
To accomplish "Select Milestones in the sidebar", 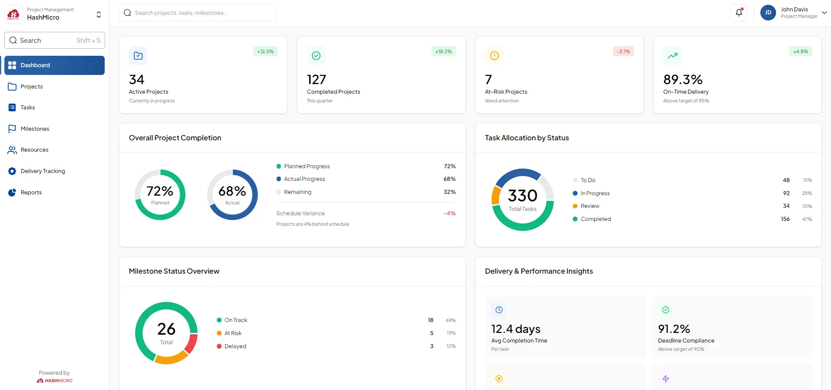I will click(x=35, y=129).
